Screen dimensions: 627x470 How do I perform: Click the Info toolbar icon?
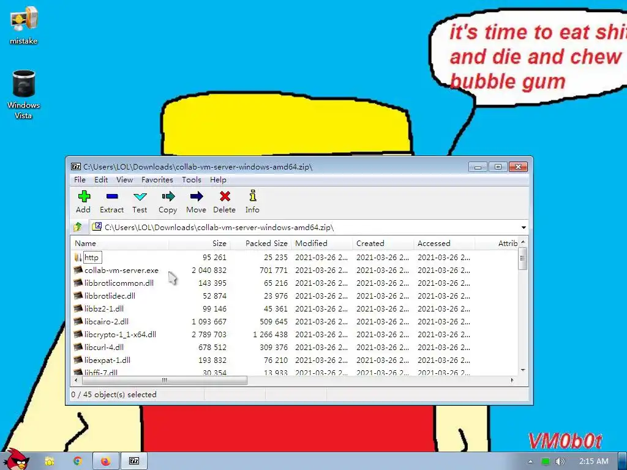(x=252, y=196)
